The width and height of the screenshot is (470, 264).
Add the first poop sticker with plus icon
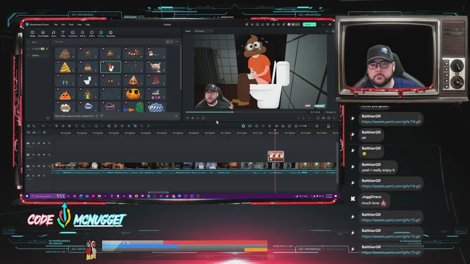pyautogui.click(x=73, y=57)
